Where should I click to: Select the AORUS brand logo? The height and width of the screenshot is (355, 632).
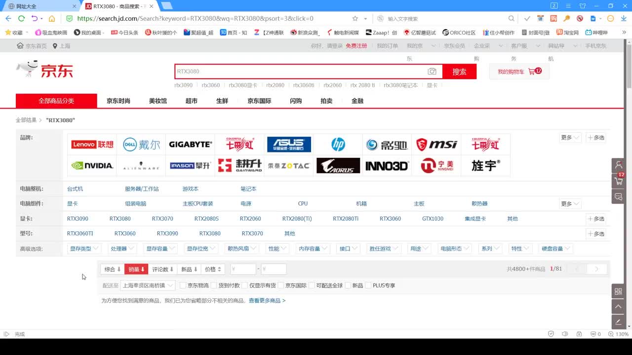[338, 166]
